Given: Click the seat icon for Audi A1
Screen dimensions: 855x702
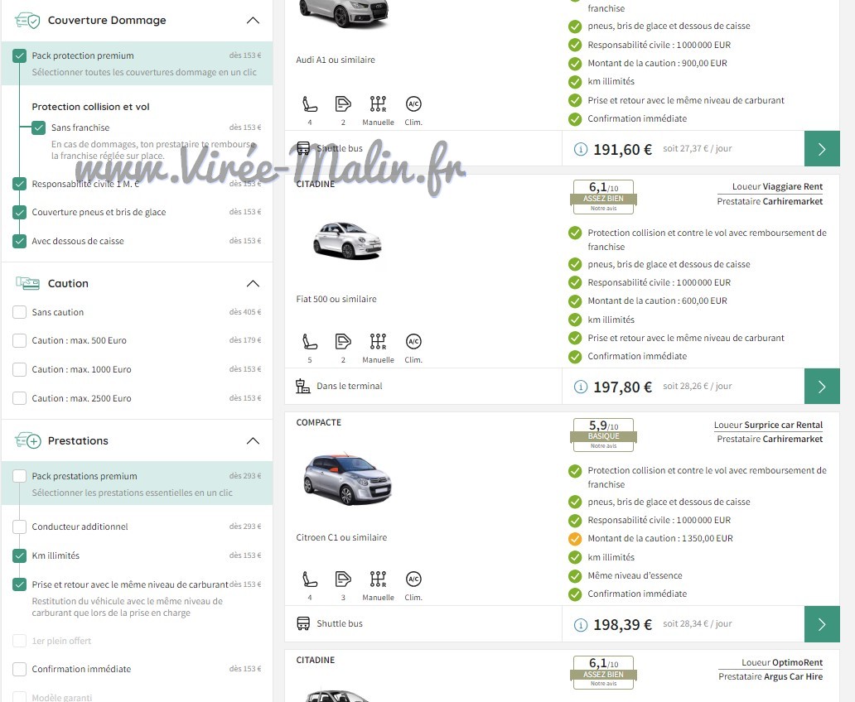Looking at the screenshot, I should click(x=310, y=104).
